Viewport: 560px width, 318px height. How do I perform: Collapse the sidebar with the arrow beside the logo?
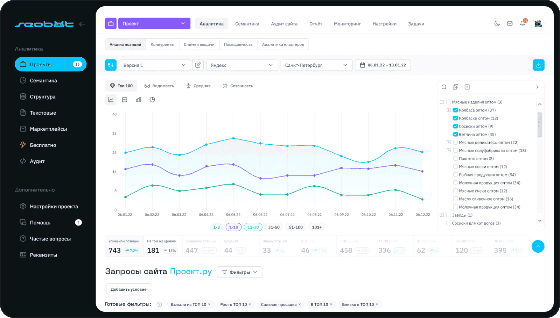[x=82, y=24]
